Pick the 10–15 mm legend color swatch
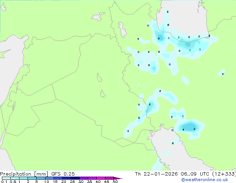236x183 pixels. [50, 178]
